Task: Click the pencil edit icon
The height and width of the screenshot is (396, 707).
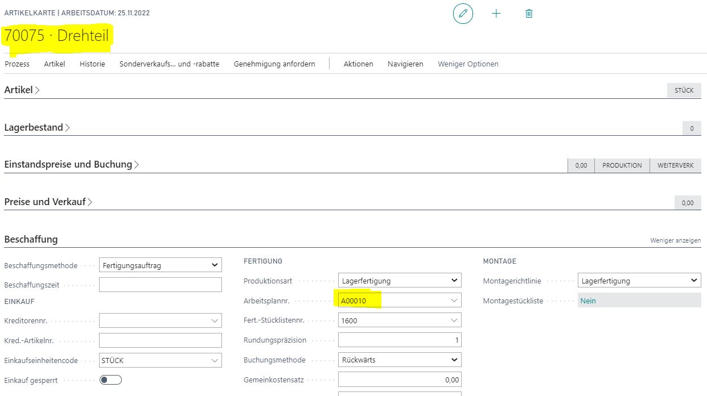Action: point(463,13)
